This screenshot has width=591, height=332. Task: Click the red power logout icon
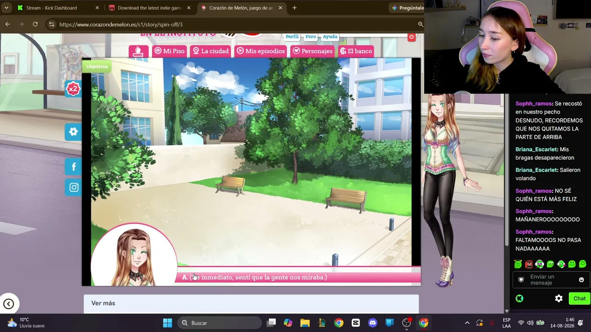[411, 37]
